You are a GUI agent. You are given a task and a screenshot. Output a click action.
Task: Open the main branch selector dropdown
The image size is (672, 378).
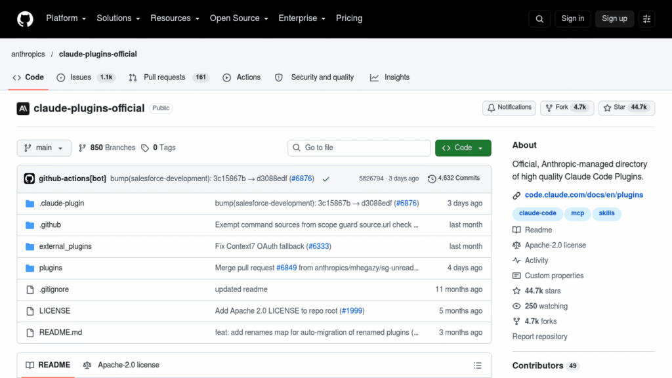point(44,148)
